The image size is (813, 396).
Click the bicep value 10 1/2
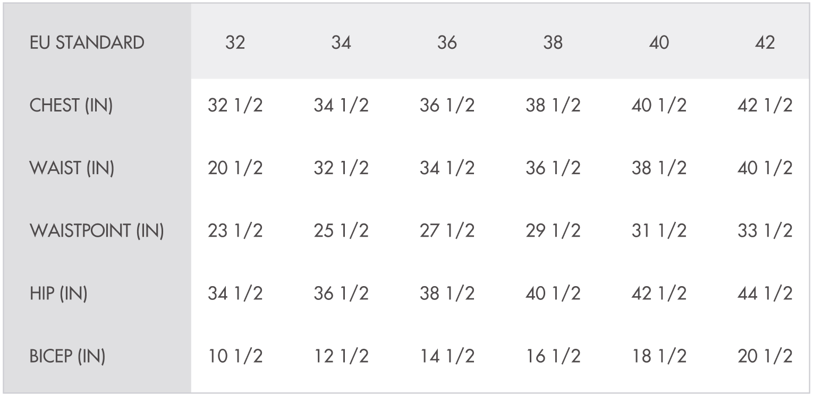(x=235, y=357)
